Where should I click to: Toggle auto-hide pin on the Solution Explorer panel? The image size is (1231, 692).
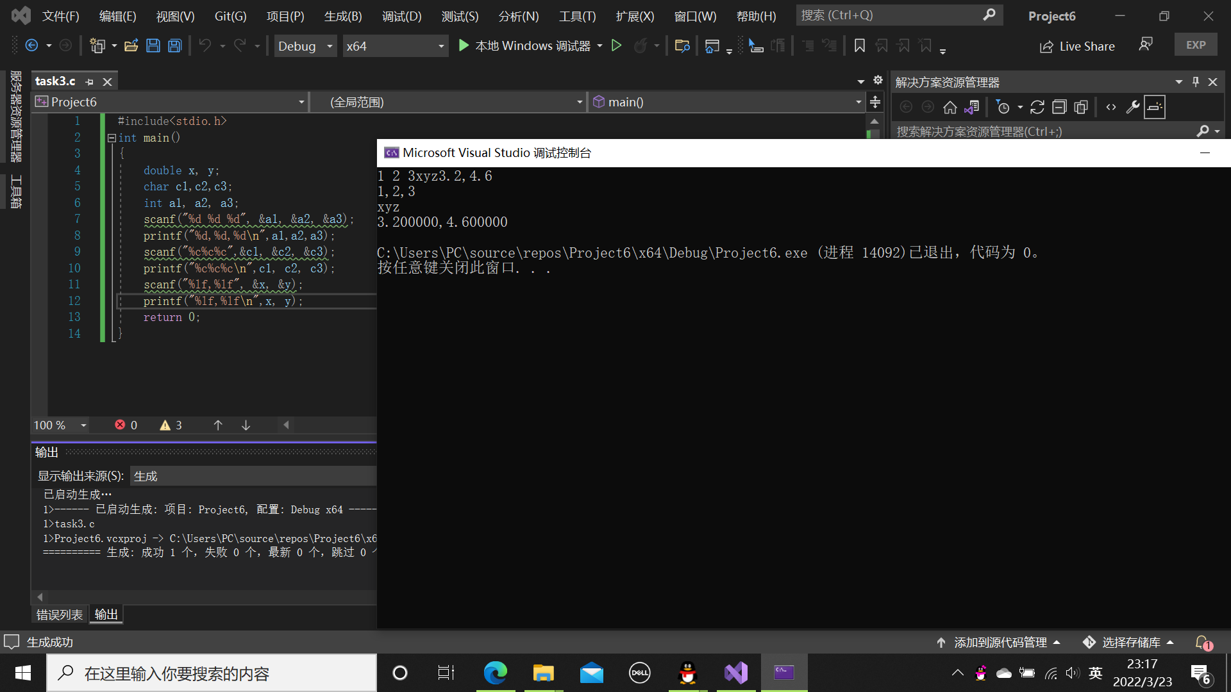[1196, 82]
